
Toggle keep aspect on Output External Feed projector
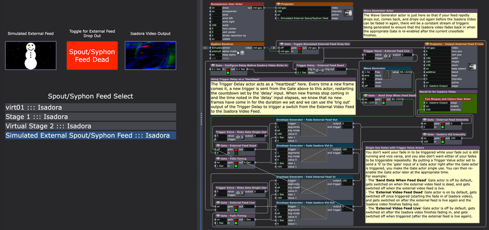(x=438, y=69)
